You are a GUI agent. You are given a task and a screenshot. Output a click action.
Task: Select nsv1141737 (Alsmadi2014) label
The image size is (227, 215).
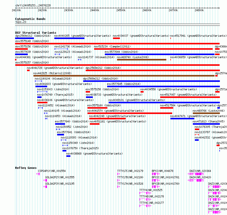[96, 57]
